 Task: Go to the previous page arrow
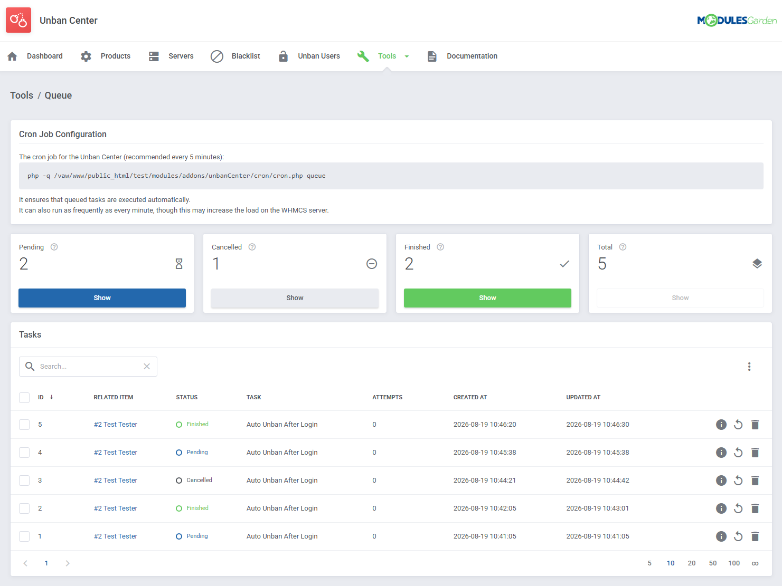pyautogui.click(x=25, y=563)
